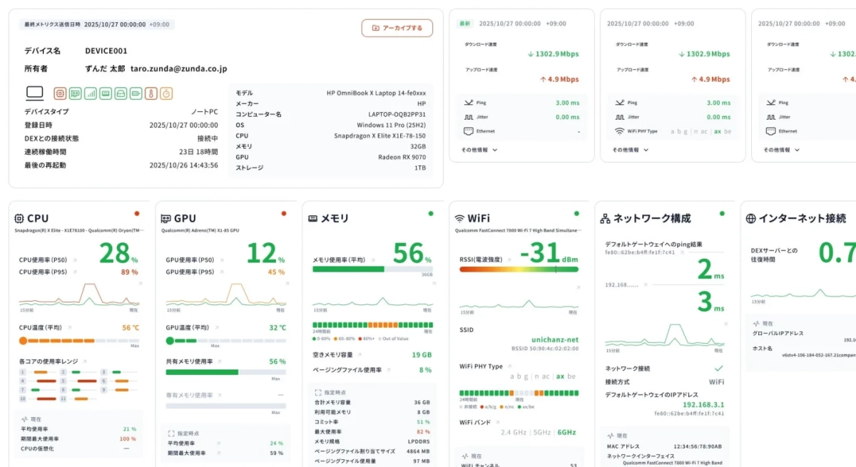Expand その他情報 in the first speed card
Screen dimensions: 856x467
[x=475, y=150]
